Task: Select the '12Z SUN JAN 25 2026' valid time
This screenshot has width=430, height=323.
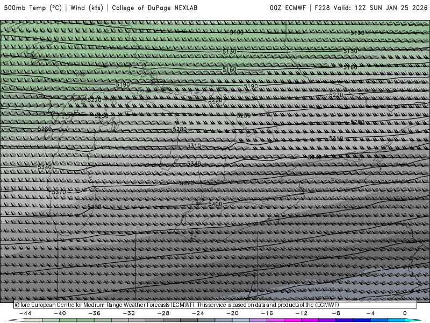Action: tap(391, 8)
